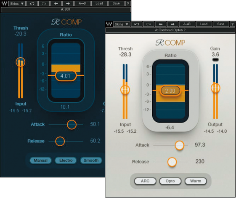Open help in the dark RComp window
The width and height of the screenshot is (236, 198).
click(128, 3)
